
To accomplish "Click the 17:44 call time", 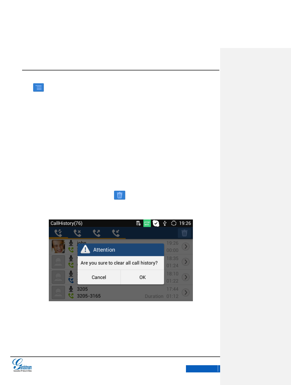I will [172, 289].
